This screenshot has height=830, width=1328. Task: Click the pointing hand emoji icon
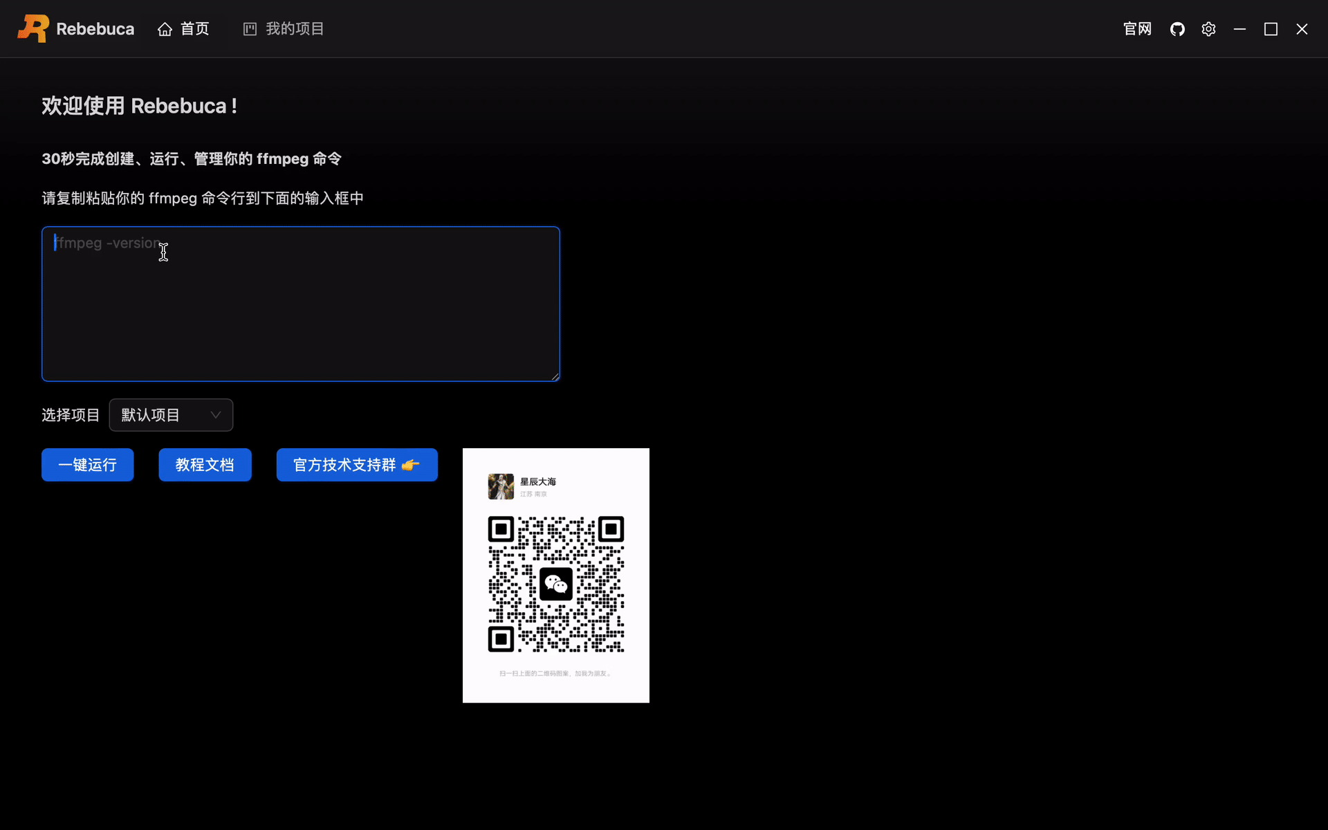410,465
